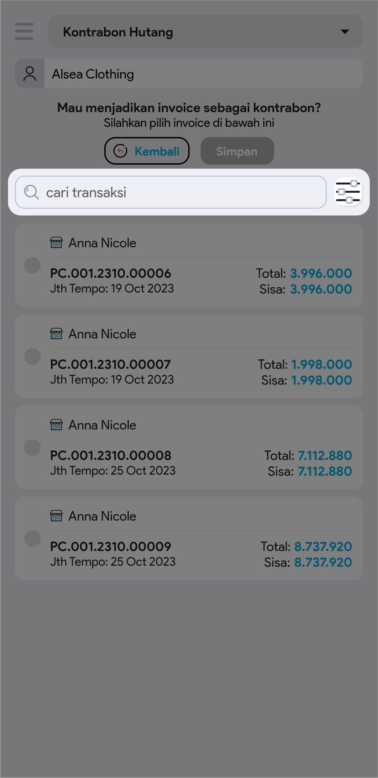Open the hamburger menu
Viewport: 378px width, 778px height.
[x=24, y=32]
